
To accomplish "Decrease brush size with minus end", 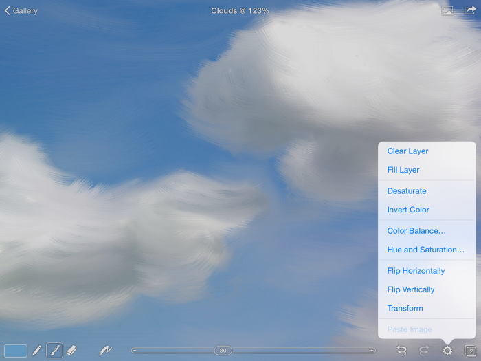I will [x=135, y=350].
